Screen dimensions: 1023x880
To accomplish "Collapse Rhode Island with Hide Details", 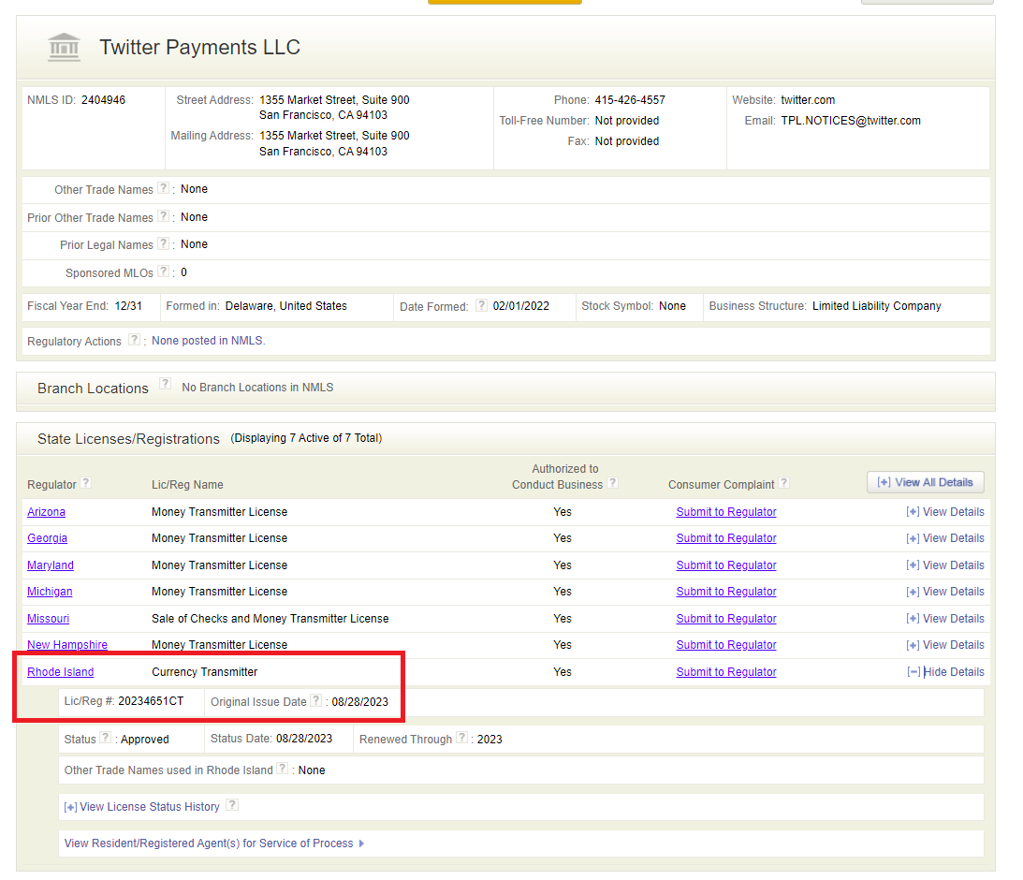I will pyautogui.click(x=944, y=672).
